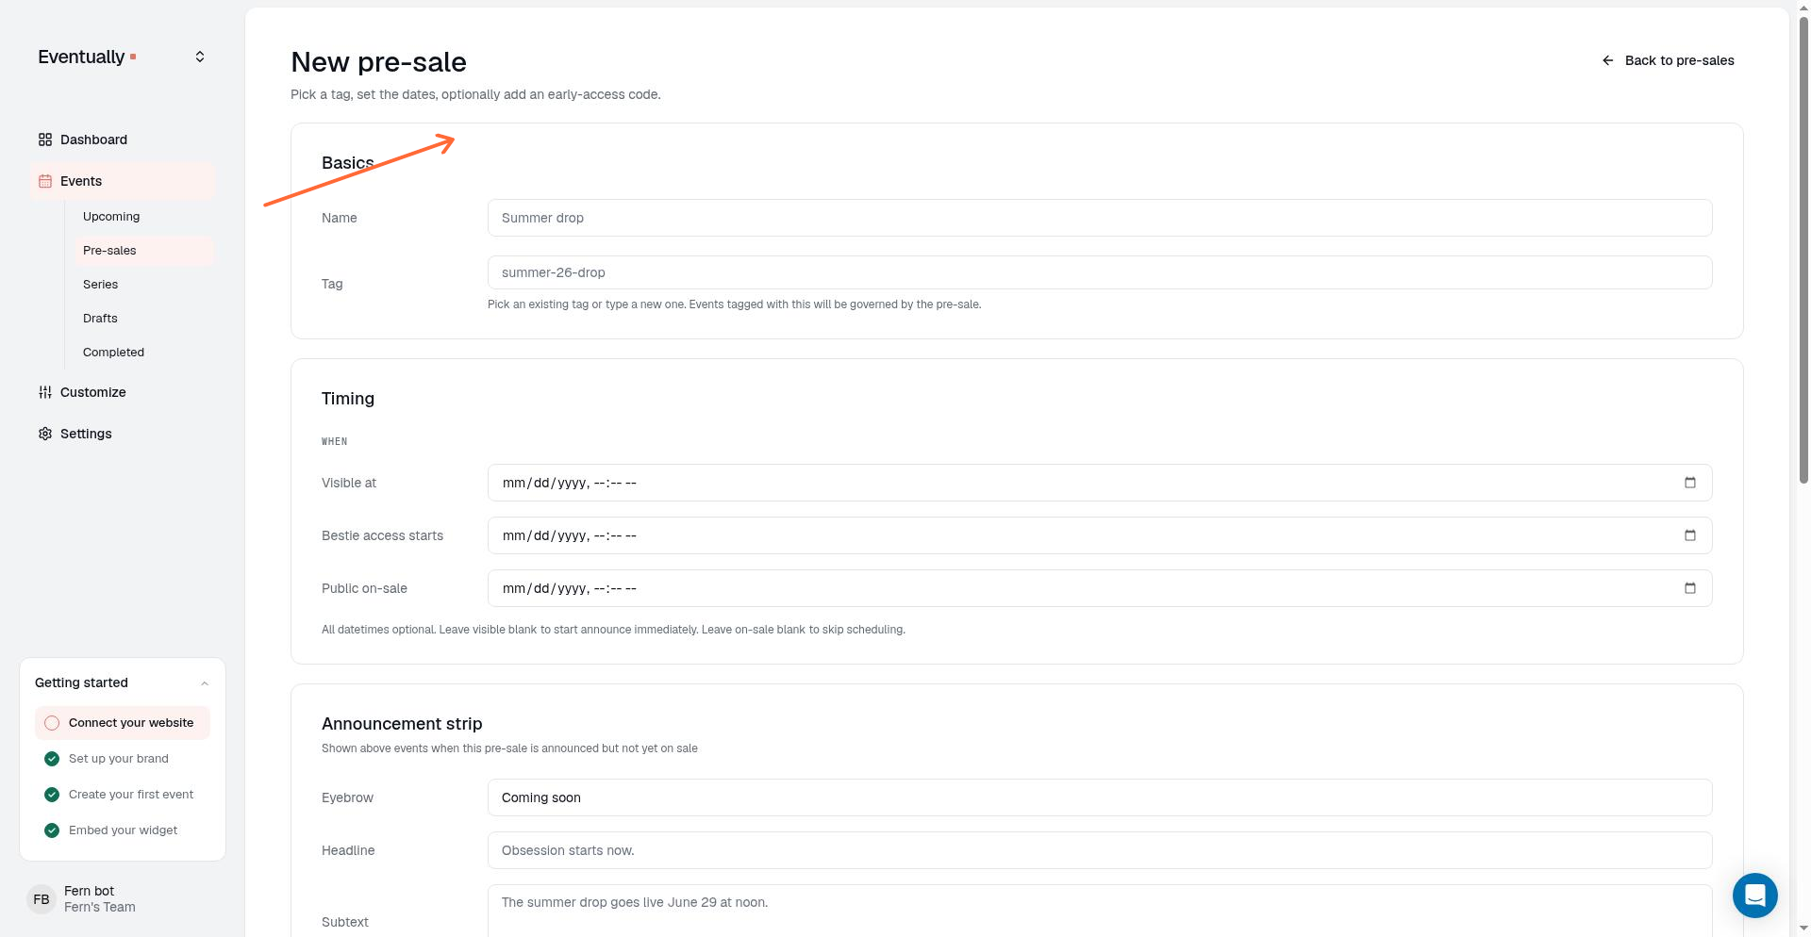Select Events in the sidebar
Image resolution: width=1811 pixels, height=937 pixels.
[123, 181]
